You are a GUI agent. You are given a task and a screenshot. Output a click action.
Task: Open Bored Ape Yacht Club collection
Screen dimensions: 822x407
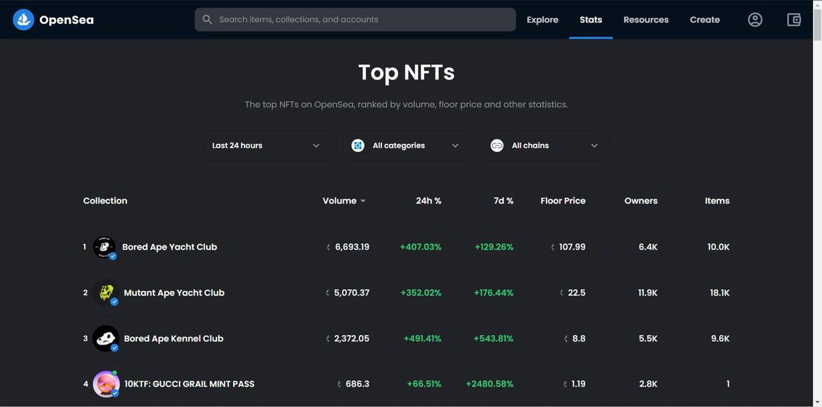click(170, 247)
